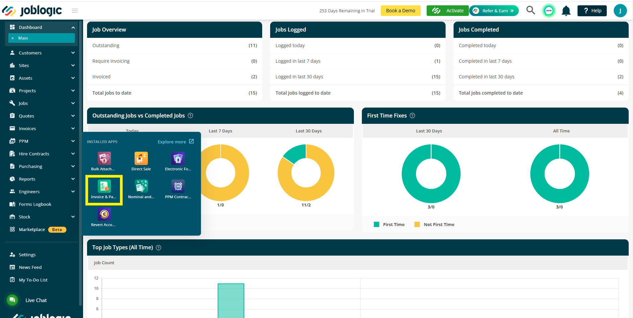This screenshot has width=633, height=318.
Task: Click the All Time first time fixes donut
Action: point(560,174)
